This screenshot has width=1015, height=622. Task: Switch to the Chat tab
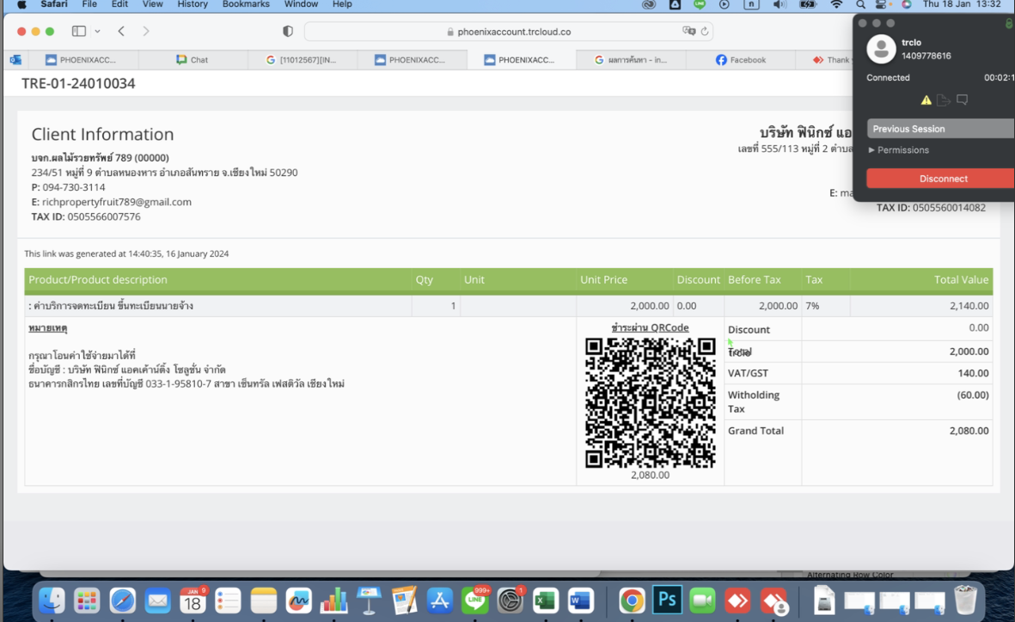pyautogui.click(x=193, y=59)
